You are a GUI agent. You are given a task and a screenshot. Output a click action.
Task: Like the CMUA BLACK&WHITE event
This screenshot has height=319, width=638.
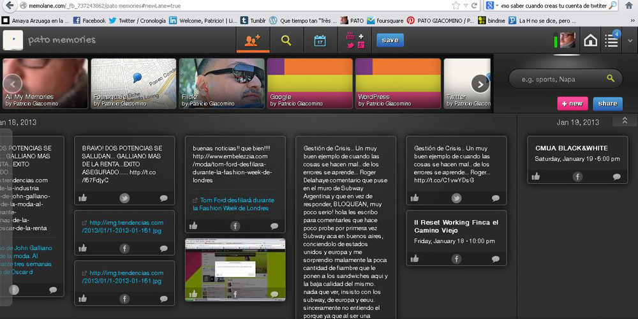click(x=536, y=177)
